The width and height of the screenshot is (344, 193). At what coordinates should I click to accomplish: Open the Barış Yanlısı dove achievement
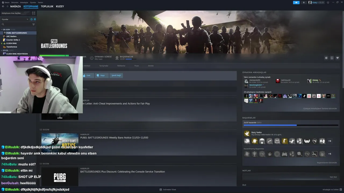point(247,133)
